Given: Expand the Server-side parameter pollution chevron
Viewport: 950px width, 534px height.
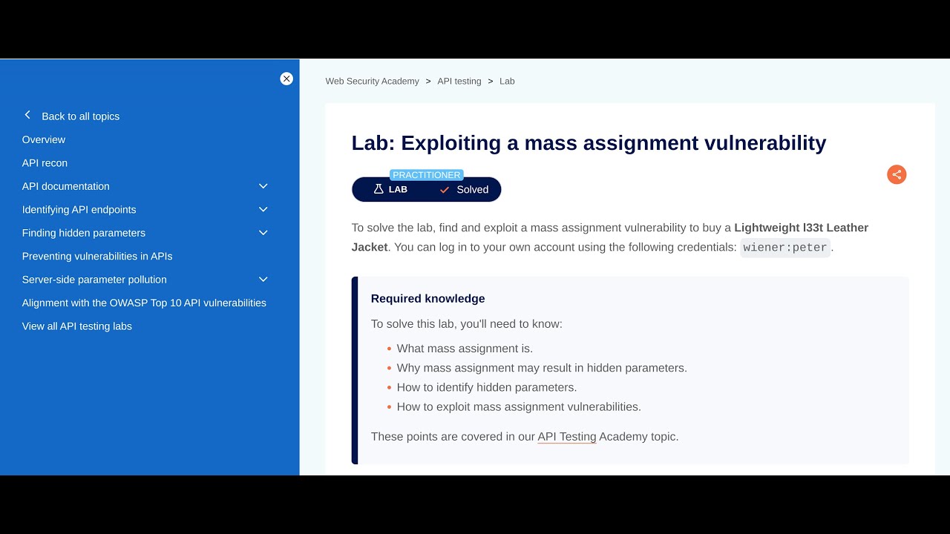Looking at the screenshot, I should pos(263,280).
